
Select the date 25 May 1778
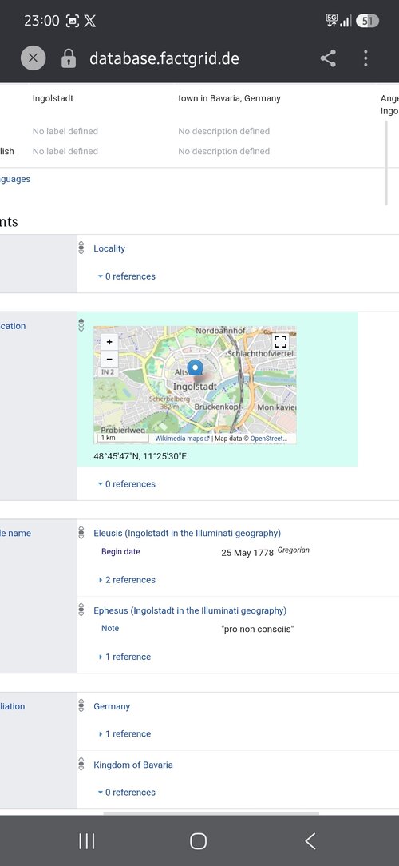tap(247, 552)
